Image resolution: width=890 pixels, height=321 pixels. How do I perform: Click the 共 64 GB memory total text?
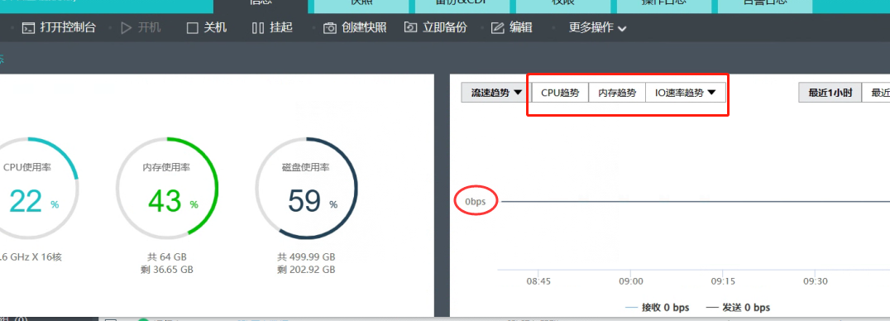click(167, 256)
